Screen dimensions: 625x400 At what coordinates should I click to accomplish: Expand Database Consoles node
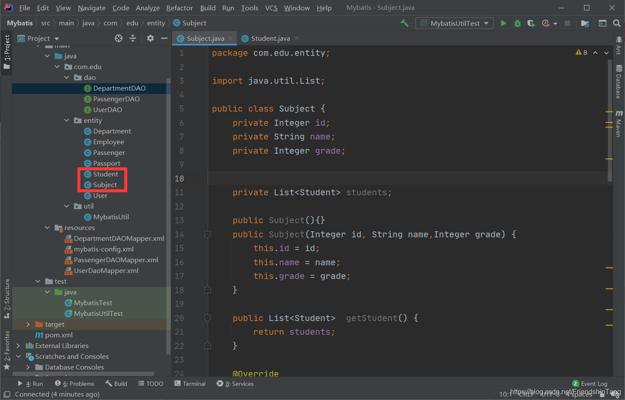pos(28,367)
